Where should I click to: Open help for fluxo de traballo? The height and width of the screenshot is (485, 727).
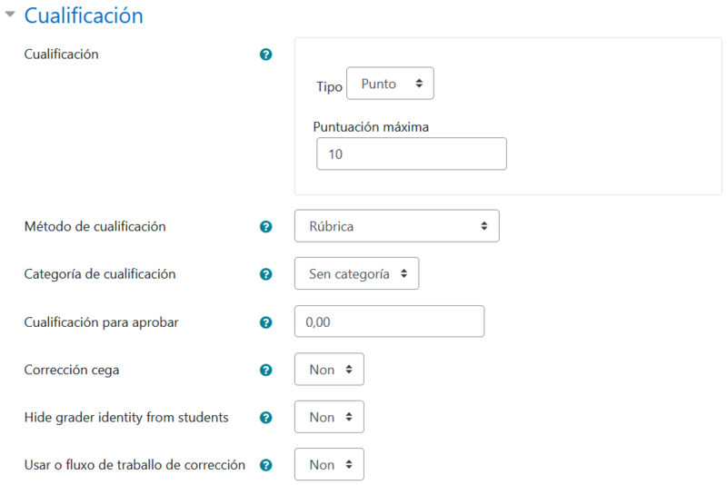[x=265, y=465]
